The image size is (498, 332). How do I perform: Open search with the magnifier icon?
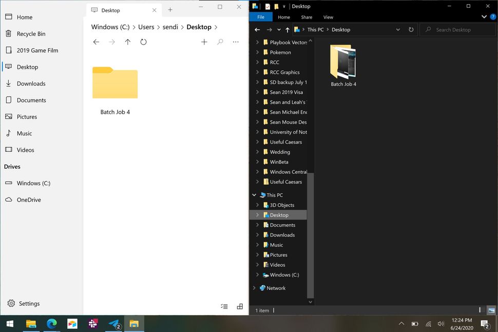point(220,42)
